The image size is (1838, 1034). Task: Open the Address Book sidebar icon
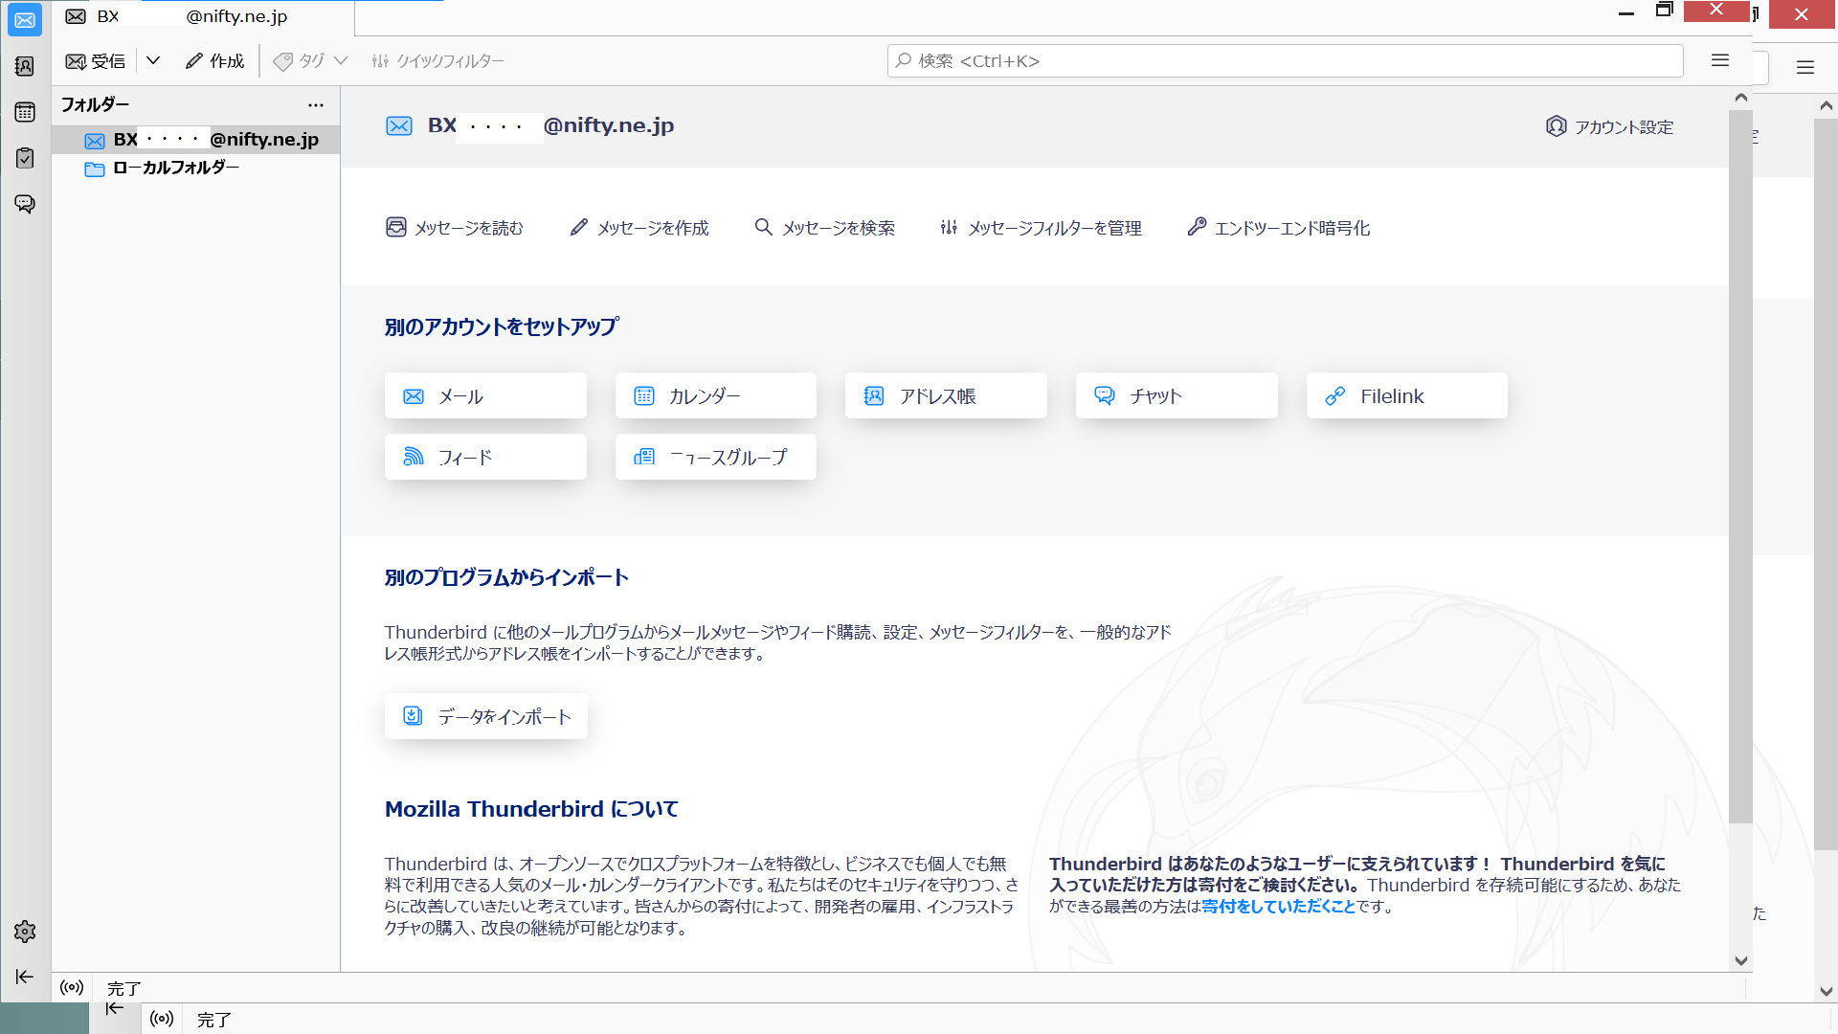coord(25,66)
